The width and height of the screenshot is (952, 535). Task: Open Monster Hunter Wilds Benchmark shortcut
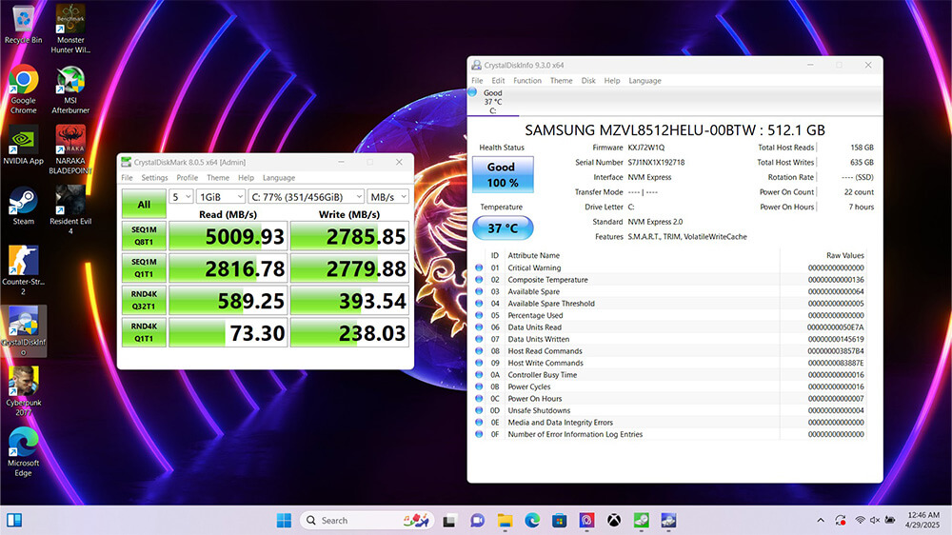tap(70, 29)
